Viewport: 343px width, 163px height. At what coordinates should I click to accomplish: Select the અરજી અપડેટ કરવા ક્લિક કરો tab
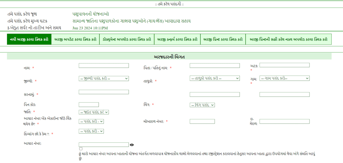tap(75, 39)
